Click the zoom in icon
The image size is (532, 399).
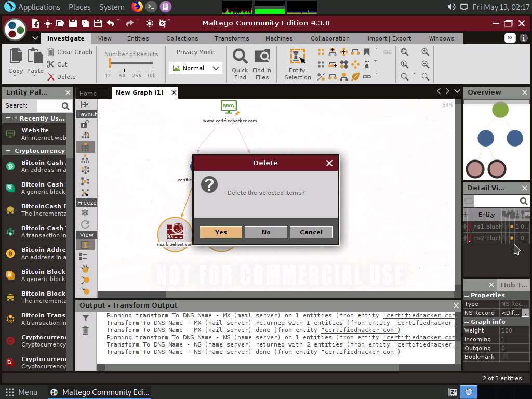coord(425,52)
